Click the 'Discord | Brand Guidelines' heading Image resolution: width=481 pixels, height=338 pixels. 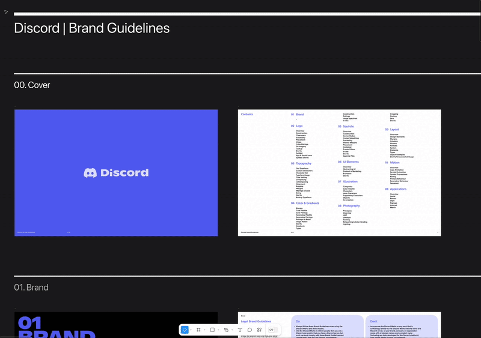92,28
